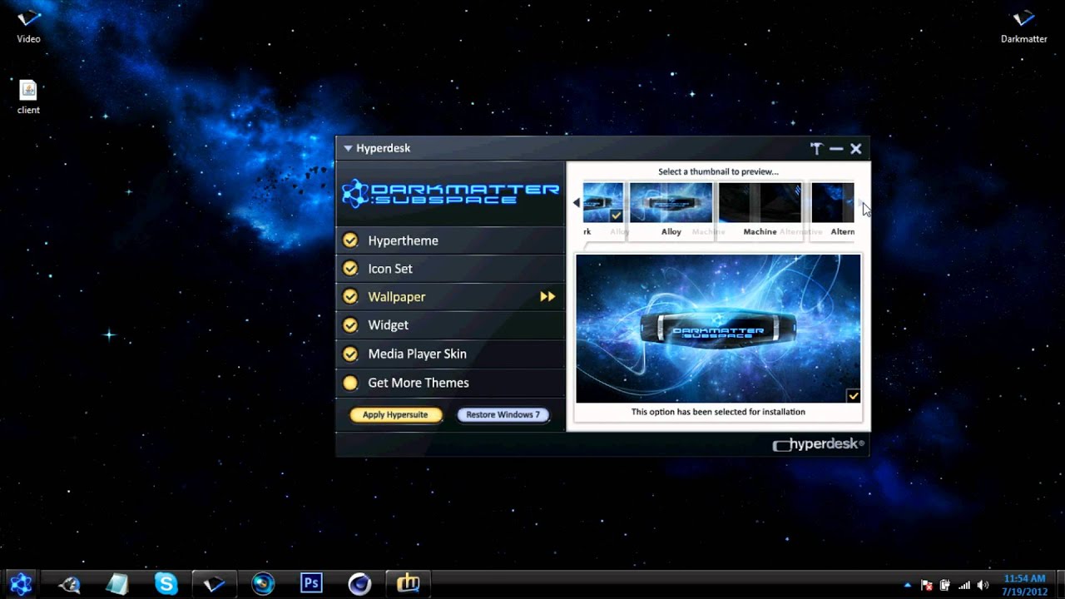Close the Hyperdesk window
1065x599 pixels.
point(855,149)
